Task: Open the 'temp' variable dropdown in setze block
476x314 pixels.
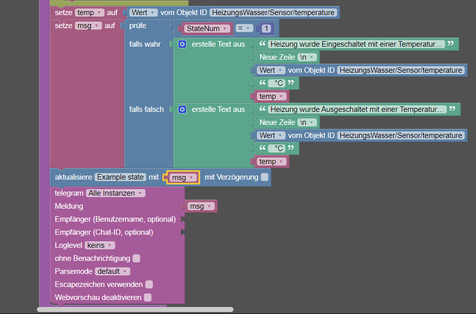Action: 89,13
